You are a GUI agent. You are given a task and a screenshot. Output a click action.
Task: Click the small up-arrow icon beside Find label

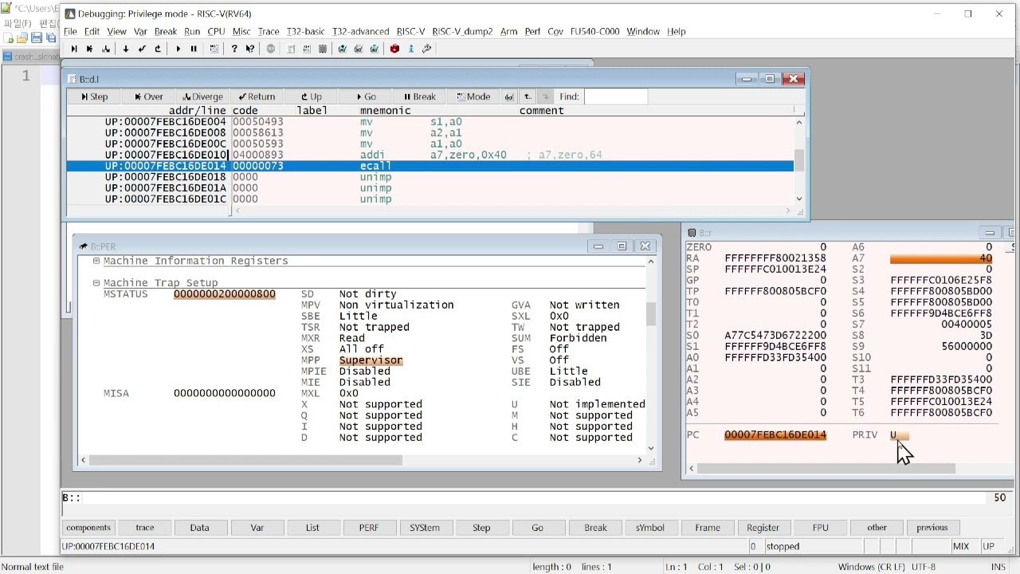tap(528, 96)
